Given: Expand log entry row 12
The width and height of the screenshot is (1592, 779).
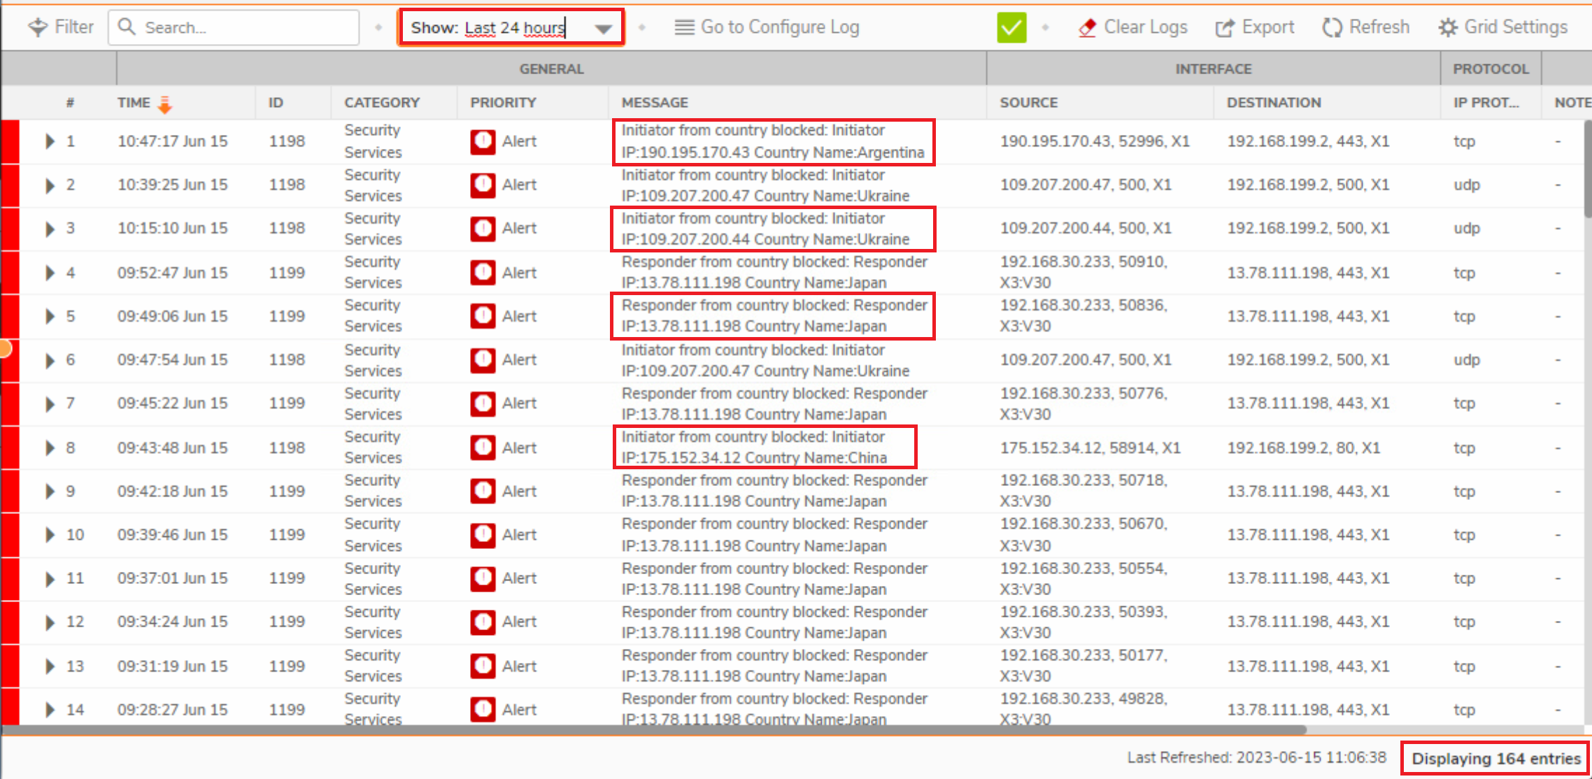Looking at the screenshot, I should click(x=50, y=622).
